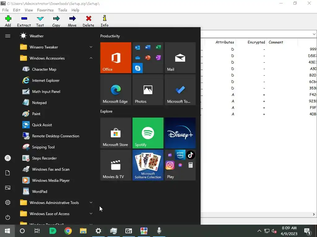Open the Weather app
Viewport: 317px width, 237px height.
pos(57,36)
